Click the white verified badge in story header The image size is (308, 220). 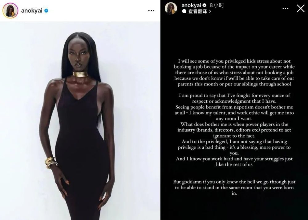click(204, 5)
